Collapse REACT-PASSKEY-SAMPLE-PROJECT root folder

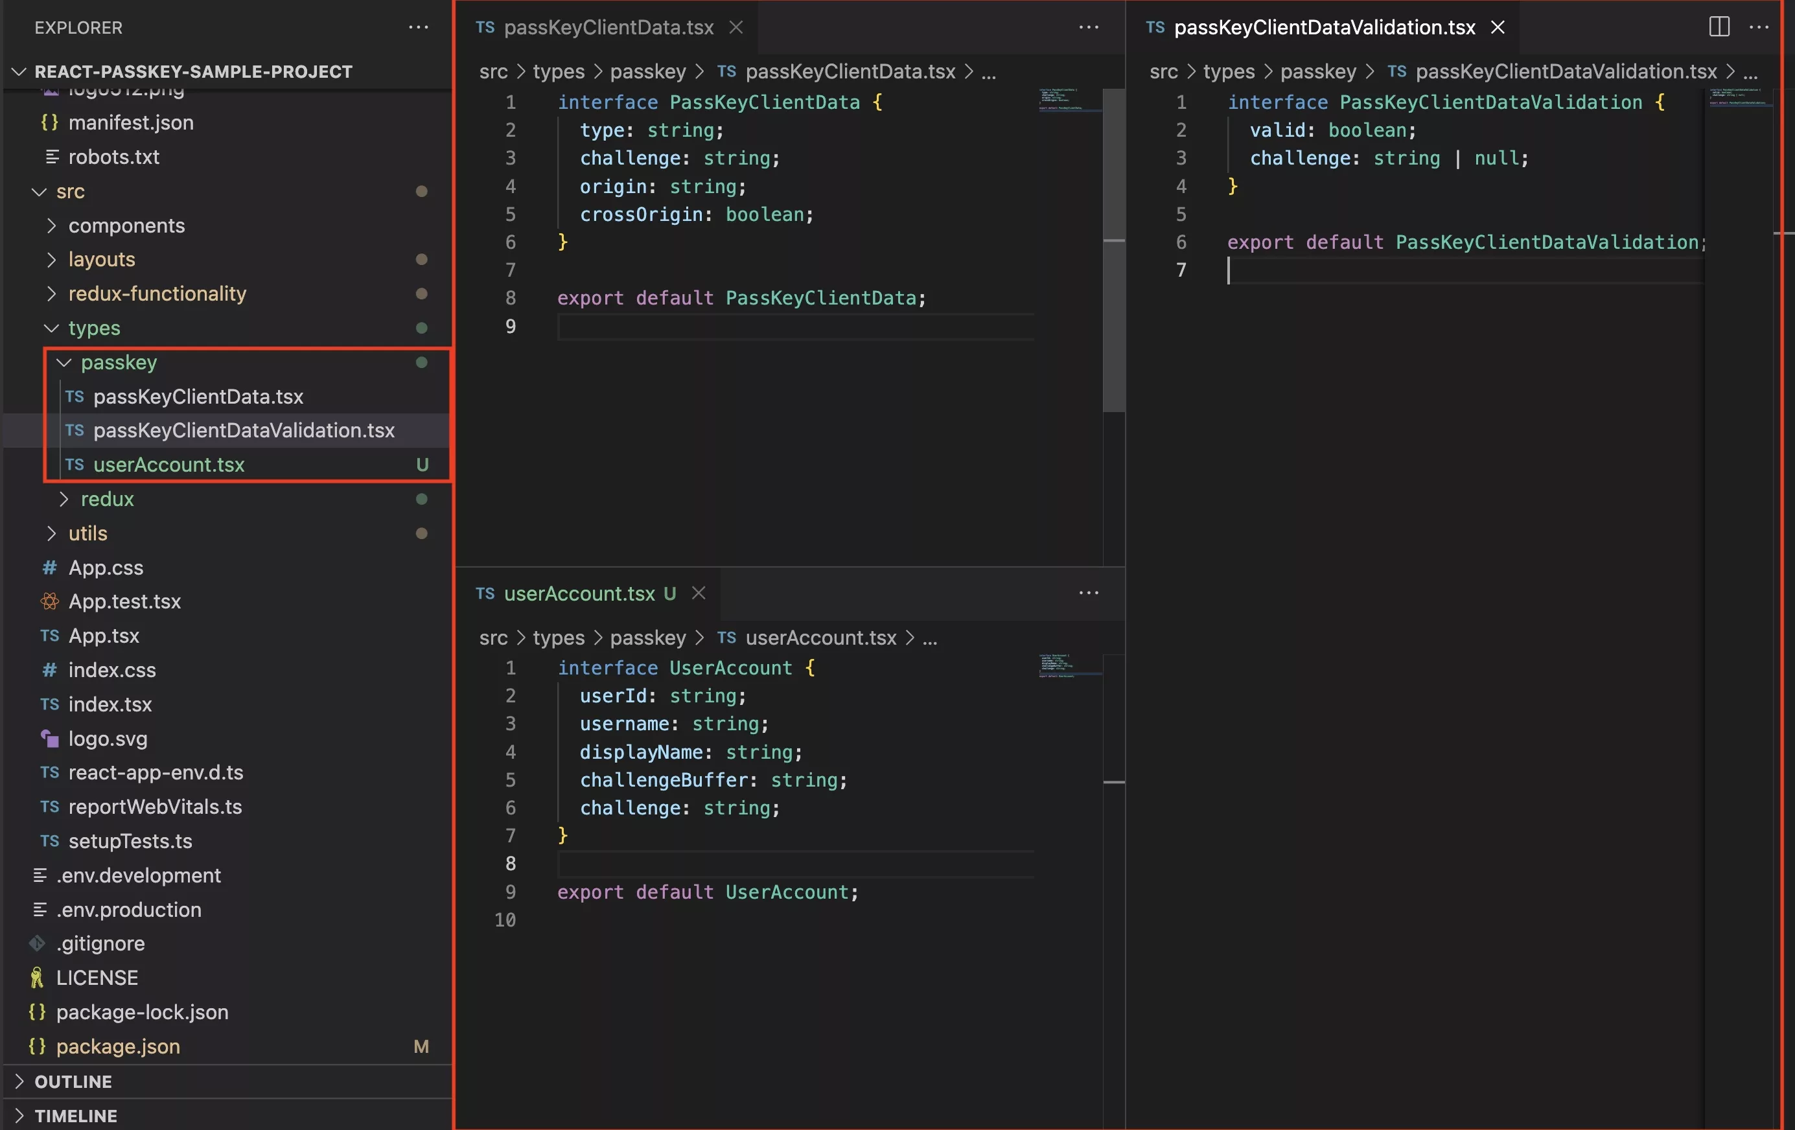point(20,71)
